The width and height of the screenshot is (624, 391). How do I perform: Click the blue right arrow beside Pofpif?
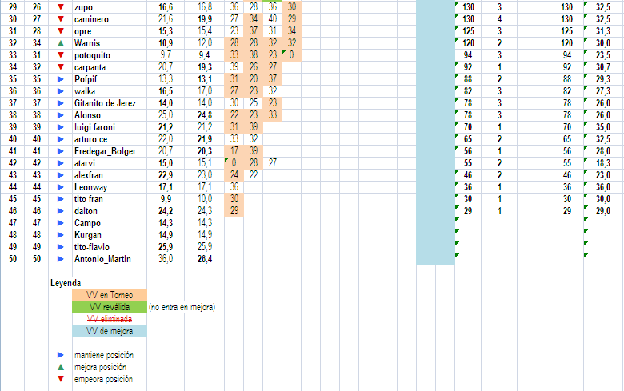60,79
